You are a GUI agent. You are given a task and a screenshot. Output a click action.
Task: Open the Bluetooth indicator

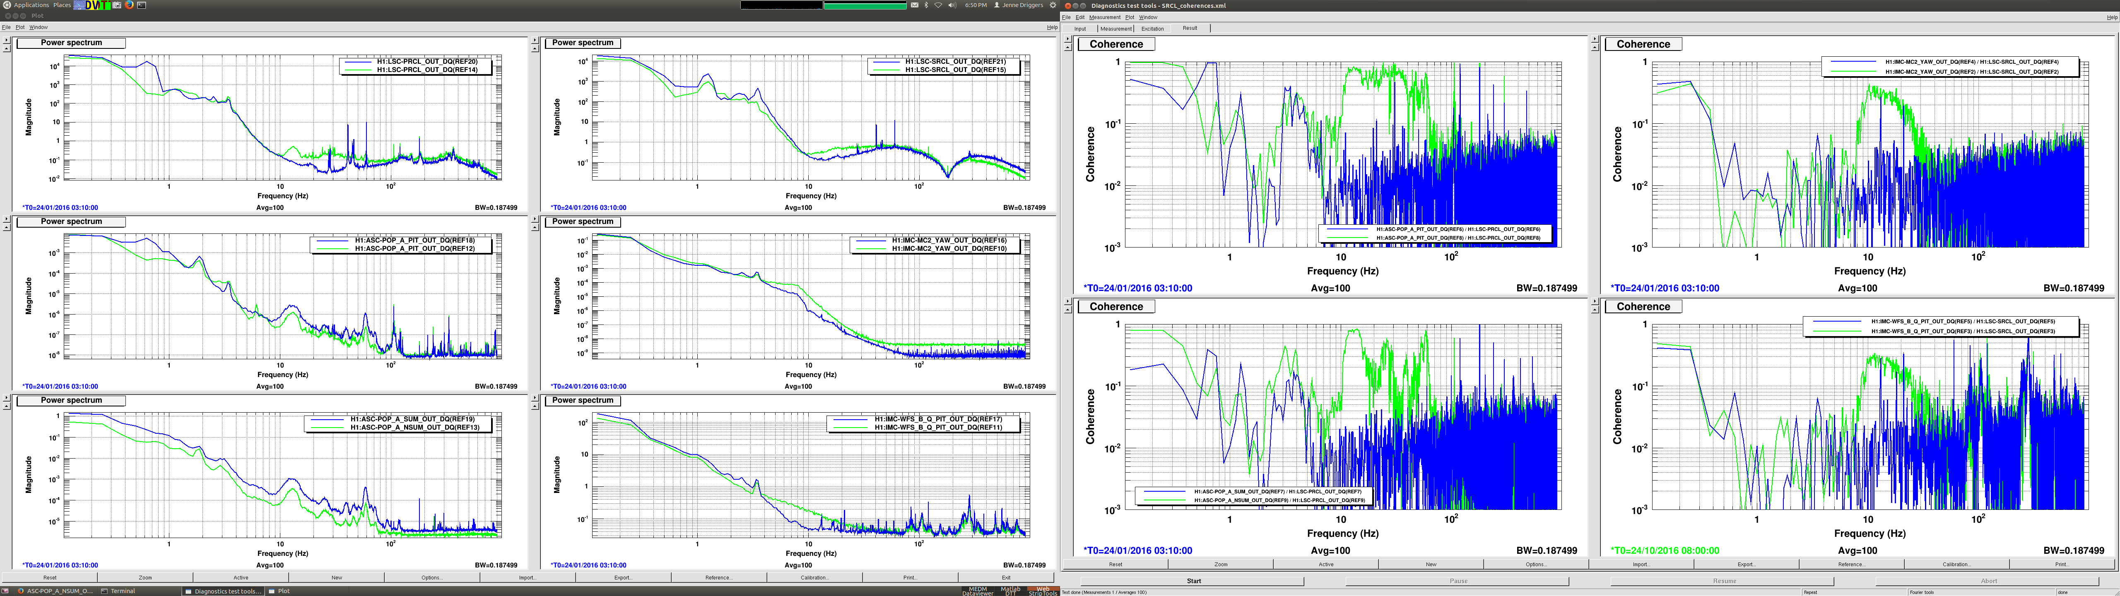(927, 5)
